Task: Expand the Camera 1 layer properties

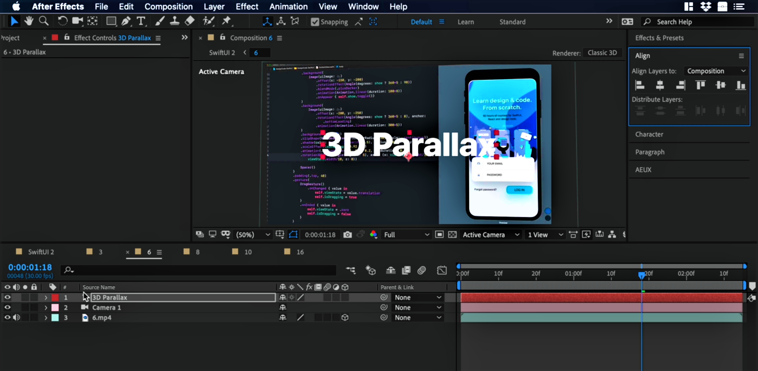Action: [46, 308]
